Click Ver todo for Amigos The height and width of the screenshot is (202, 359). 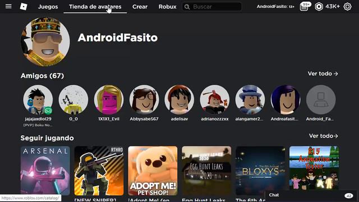pyautogui.click(x=323, y=74)
